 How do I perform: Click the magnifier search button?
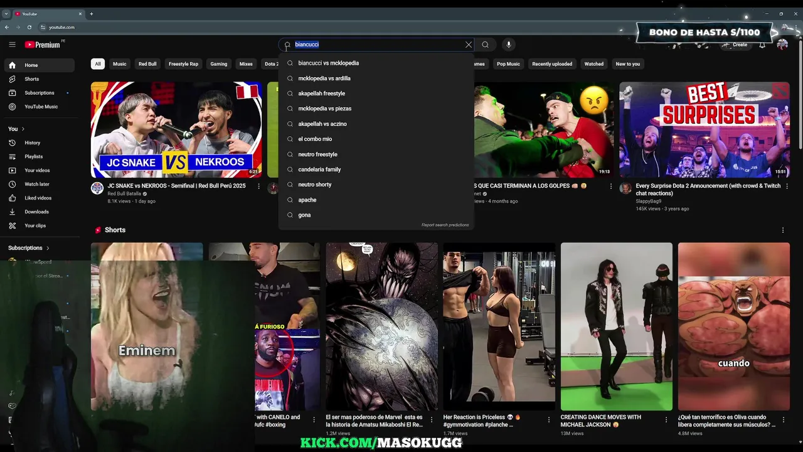click(485, 45)
